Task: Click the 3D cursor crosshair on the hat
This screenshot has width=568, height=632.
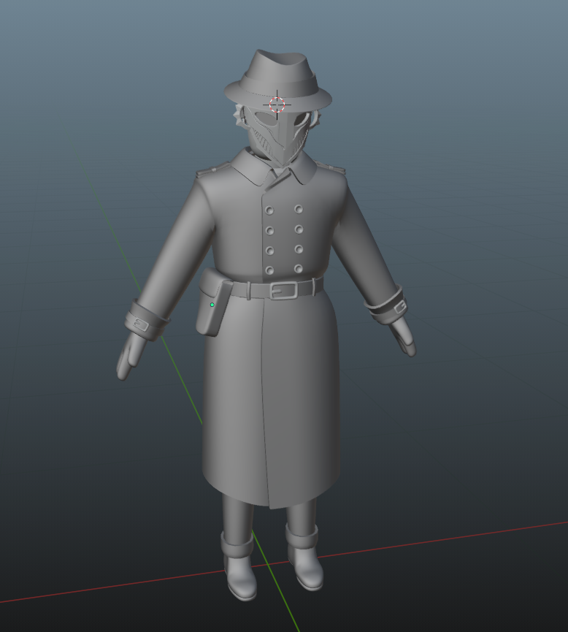Action: point(277,104)
